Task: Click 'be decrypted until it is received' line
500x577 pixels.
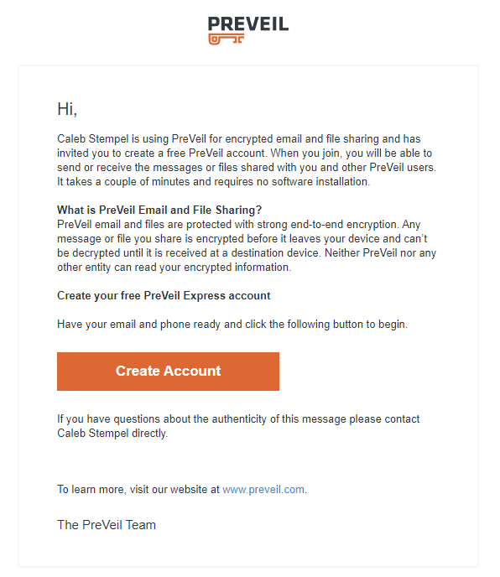Action: (247, 253)
